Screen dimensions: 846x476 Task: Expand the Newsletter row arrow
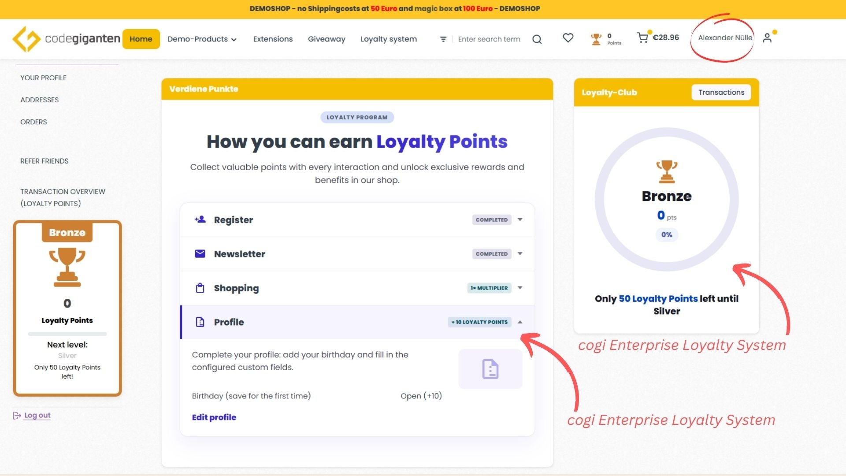pyautogui.click(x=520, y=254)
